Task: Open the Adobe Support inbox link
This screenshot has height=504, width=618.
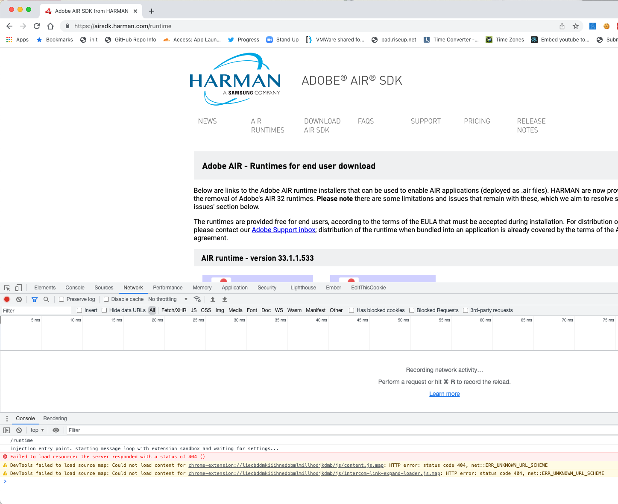Action: click(283, 230)
